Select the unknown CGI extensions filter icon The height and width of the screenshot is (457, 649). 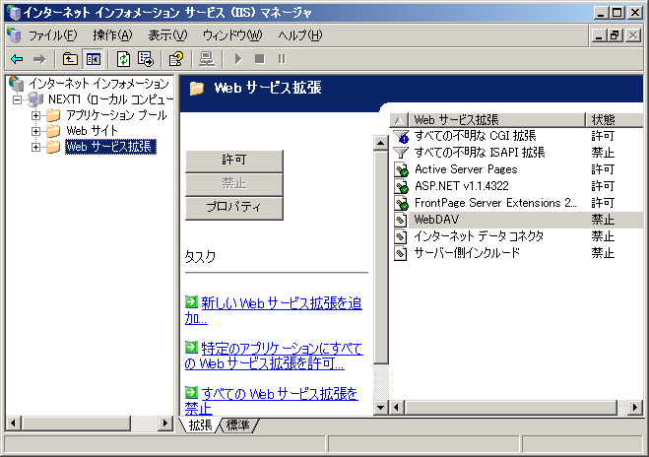click(x=401, y=136)
